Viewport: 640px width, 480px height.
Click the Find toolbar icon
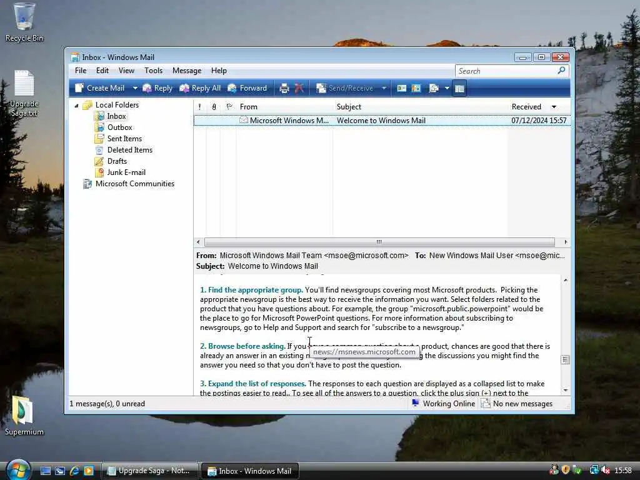pos(434,88)
